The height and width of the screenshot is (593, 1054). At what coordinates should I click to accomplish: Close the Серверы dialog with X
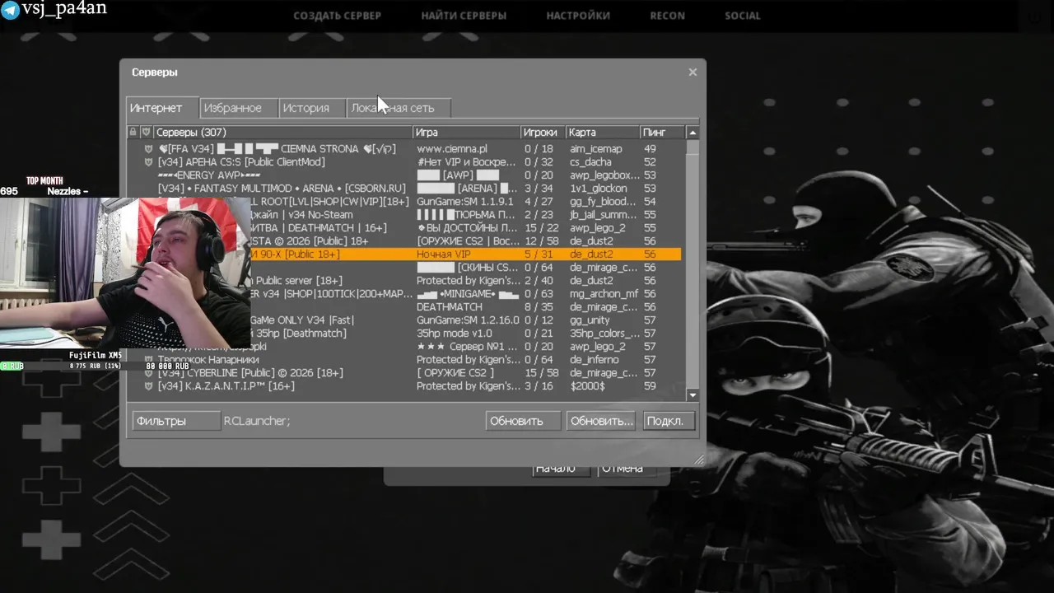(x=693, y=72)
